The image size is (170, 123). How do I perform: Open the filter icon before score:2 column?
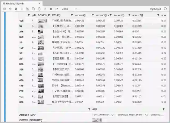[110, 15]
